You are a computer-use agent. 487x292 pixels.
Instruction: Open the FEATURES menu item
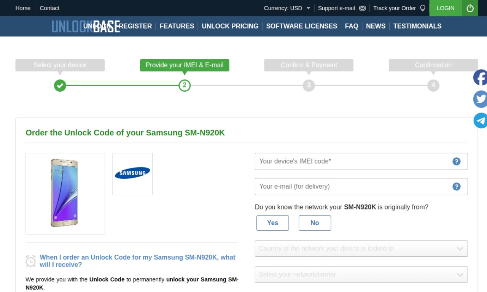point(177,26)
